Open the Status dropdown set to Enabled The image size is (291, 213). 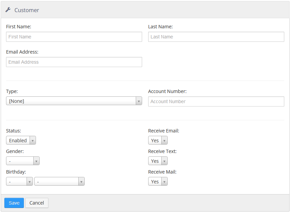(x=21, y=141)
